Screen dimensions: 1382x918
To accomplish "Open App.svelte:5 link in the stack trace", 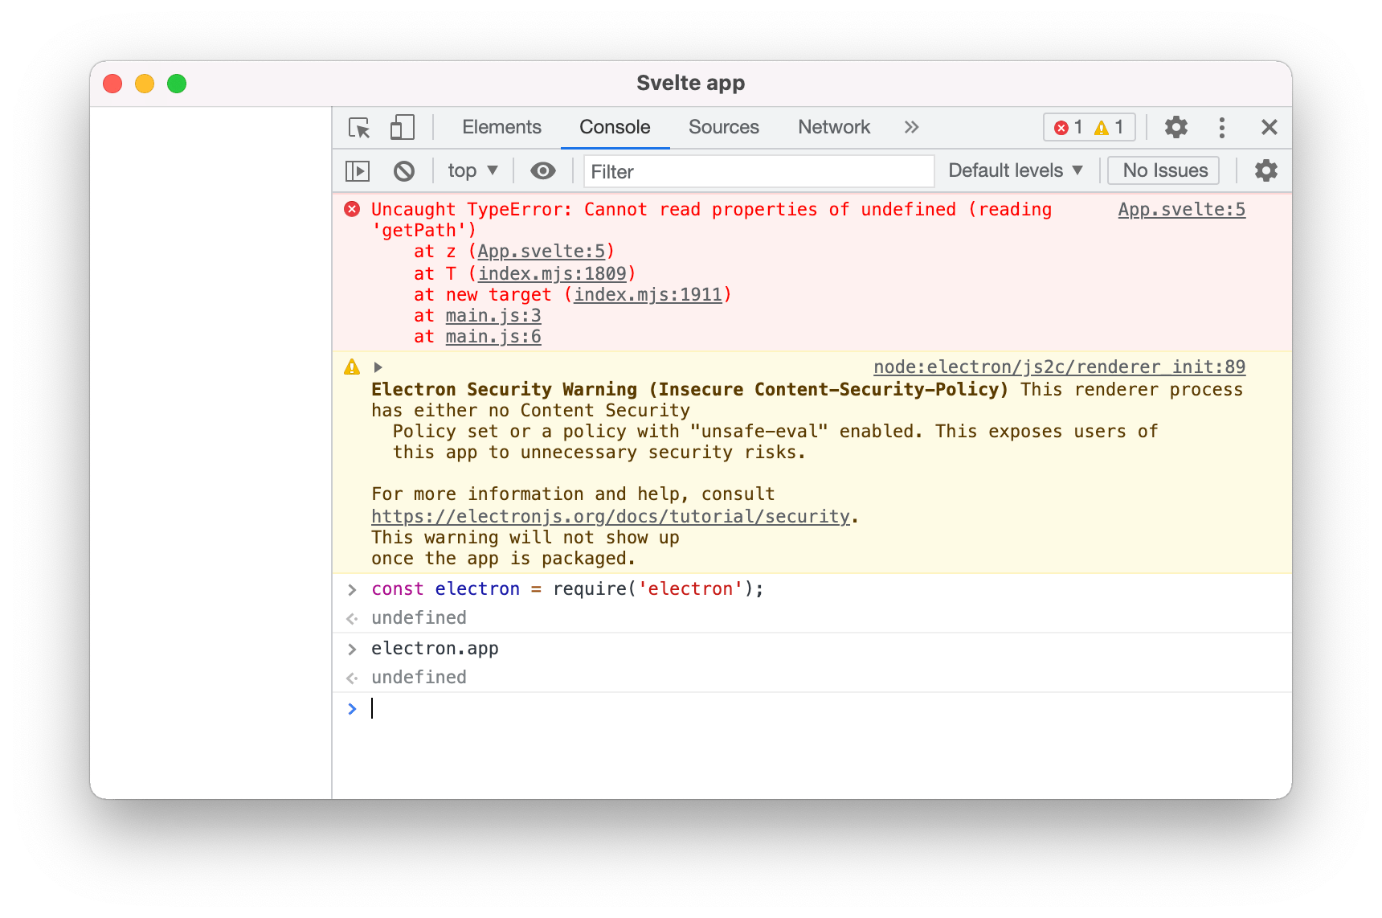I will click(541, 252).
